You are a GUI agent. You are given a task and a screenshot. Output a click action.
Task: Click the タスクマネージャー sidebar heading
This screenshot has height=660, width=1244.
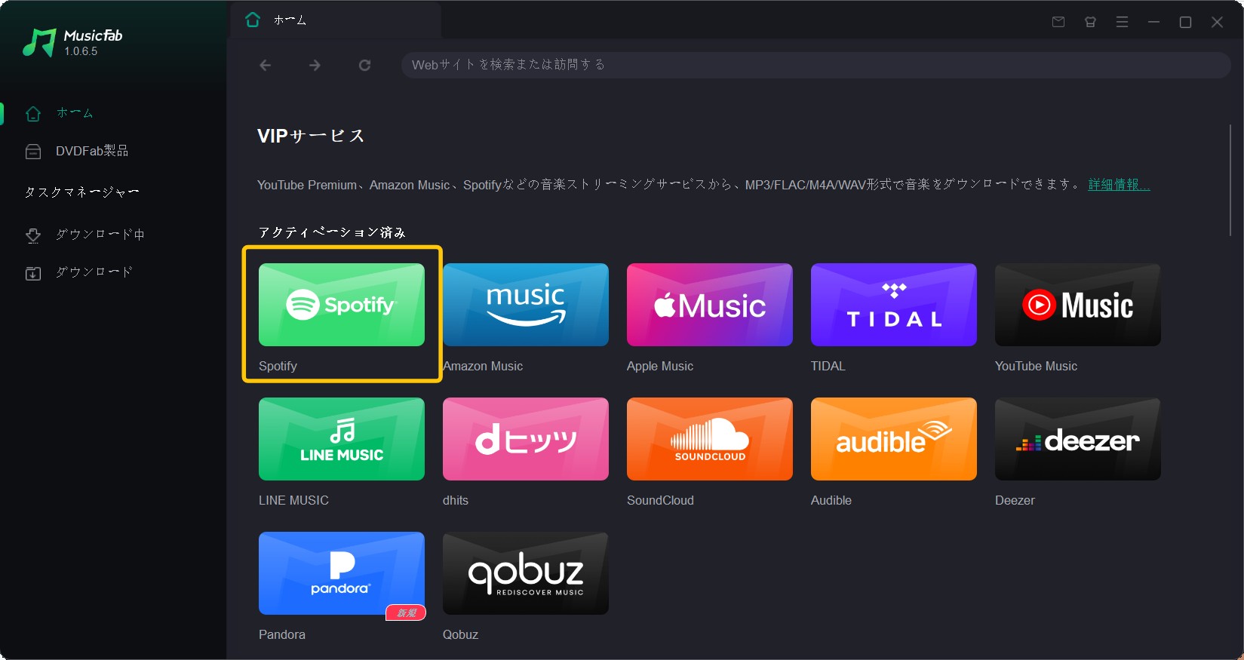tap(81, 192)
